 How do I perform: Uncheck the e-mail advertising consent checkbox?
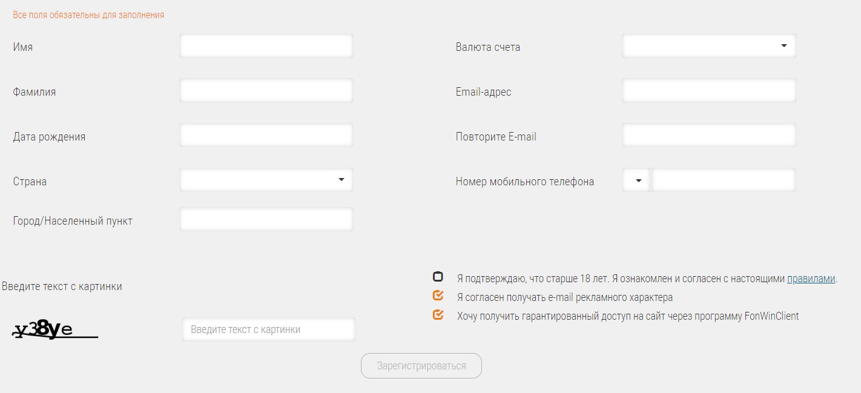(438, 296)
